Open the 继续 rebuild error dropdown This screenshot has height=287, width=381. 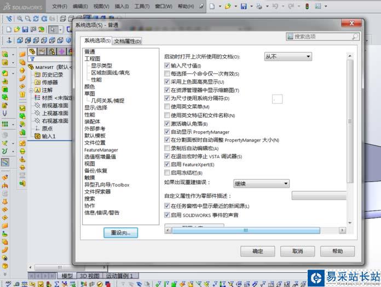(262, 184)
